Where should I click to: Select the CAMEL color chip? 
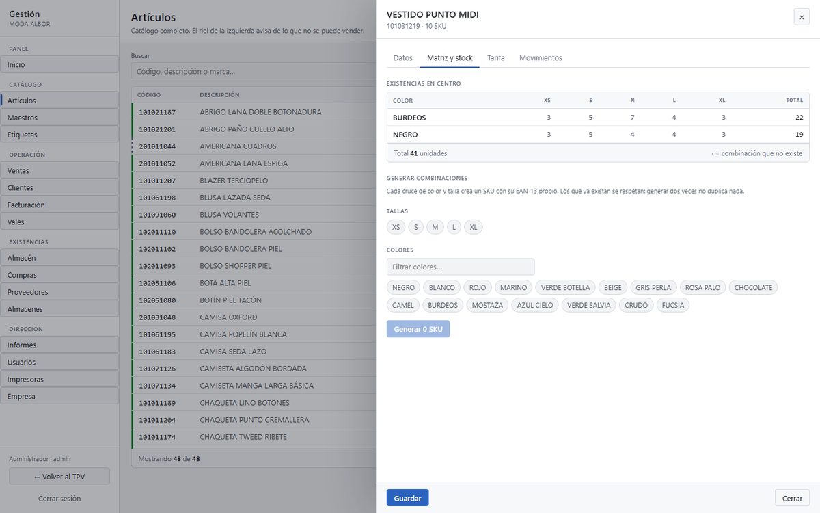coord(403,306)
